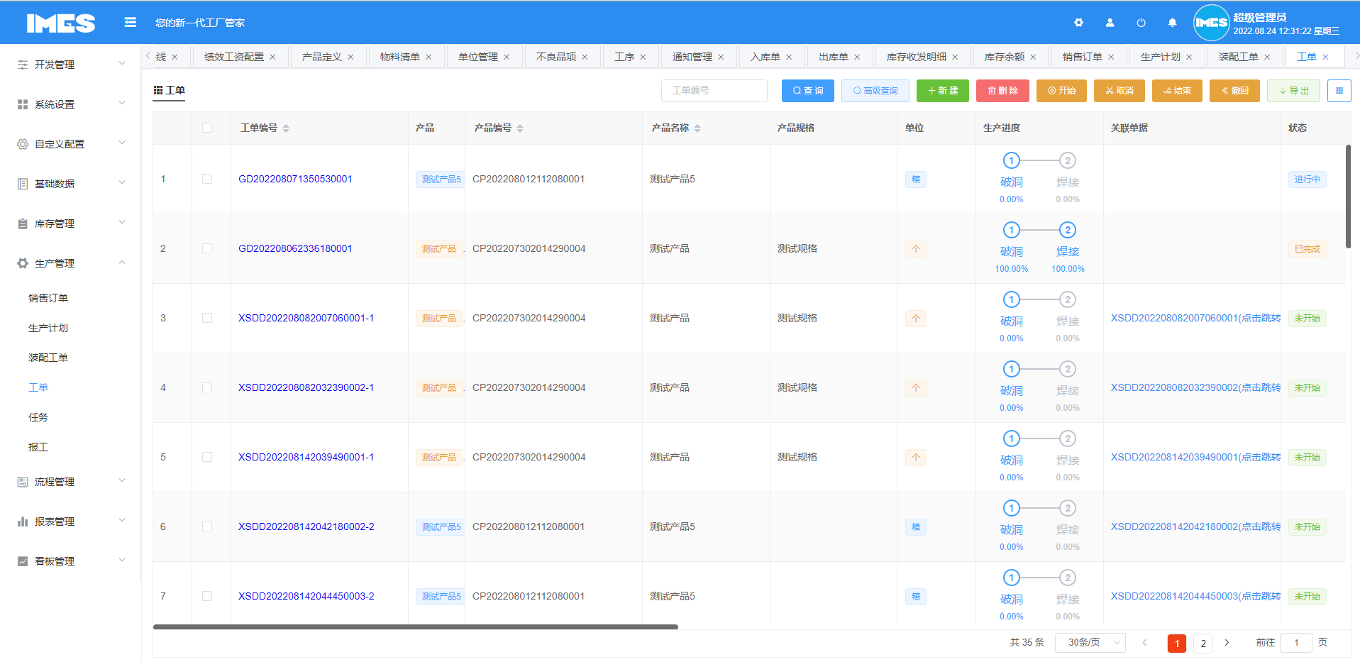Check row XSDD202208142039490001-1
Viewport: 1360px width, 662px height.
207,457
